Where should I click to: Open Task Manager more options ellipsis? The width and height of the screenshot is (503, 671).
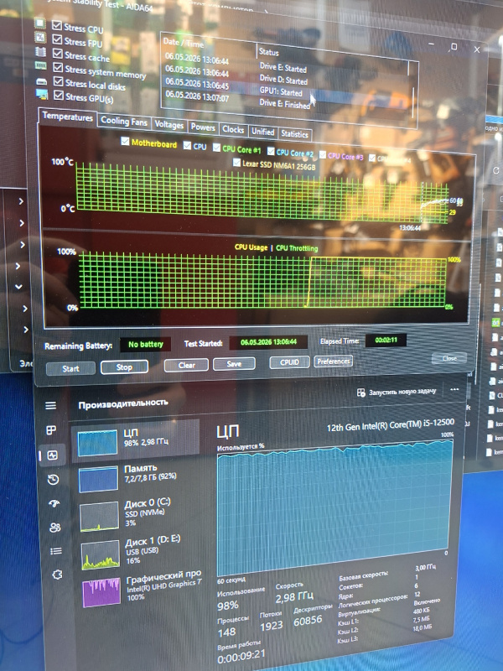454,389
